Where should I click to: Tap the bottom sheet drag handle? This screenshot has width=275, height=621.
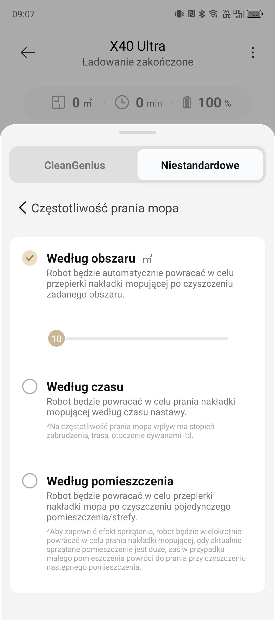point(137,133)
